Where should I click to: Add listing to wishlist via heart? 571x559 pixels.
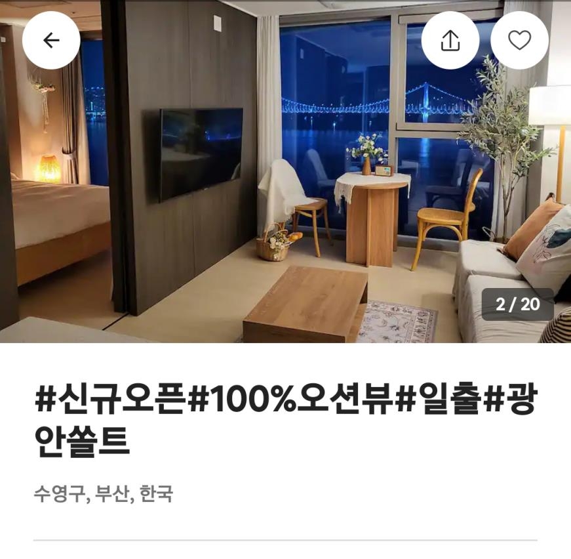(519, 40)
